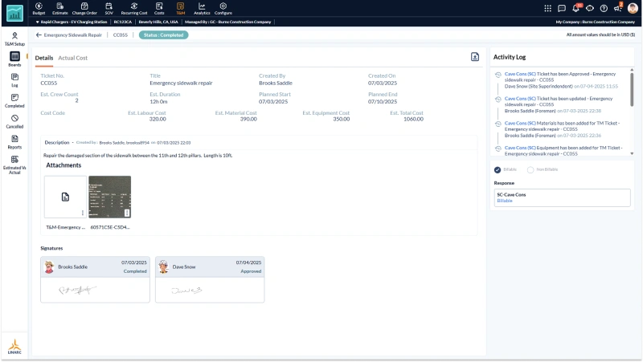Click Est. Material Cost value 390.00
The width and height of the screenshot is (643, 362).
tap(248, 119)
